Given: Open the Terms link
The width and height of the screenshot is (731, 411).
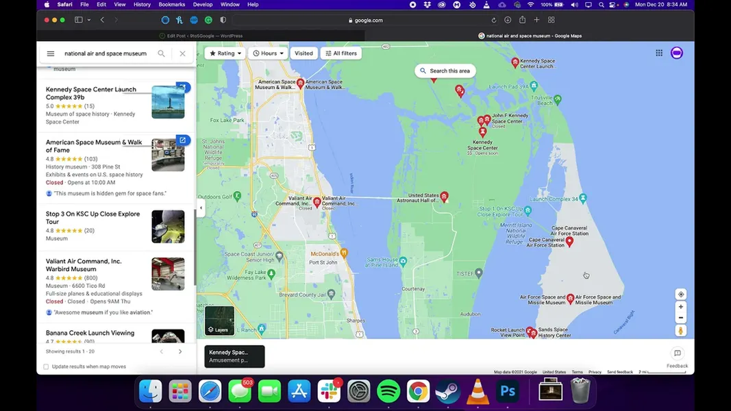Looking at the screenshot, I should coord(577,372).
